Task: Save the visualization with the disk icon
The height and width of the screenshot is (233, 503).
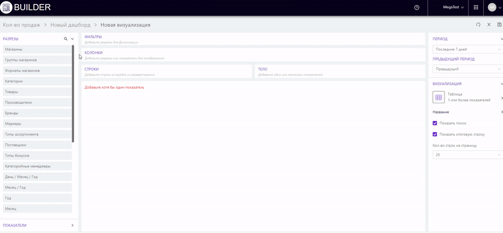Action: coord(500,25)
